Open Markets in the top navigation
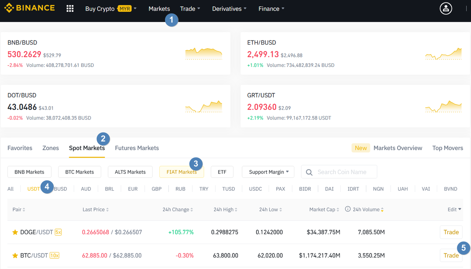471x269 pixels. tap(159, 8)
